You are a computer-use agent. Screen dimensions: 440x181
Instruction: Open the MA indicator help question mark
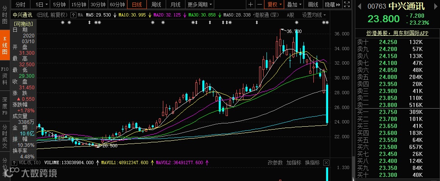tap(73, 15)
